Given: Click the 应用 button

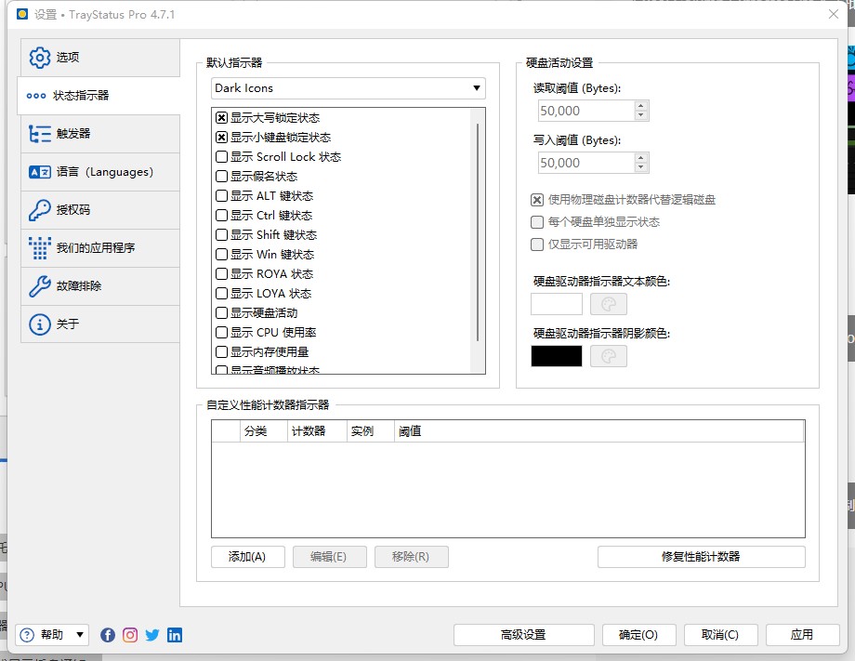Looking at the screenshot, I should tap(802, 635).
